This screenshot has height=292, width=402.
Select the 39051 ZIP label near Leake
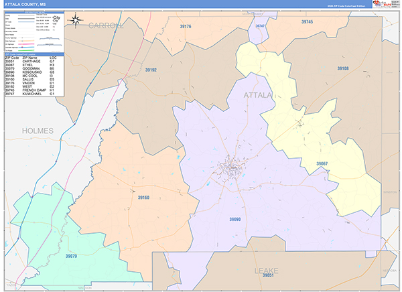tap(267, 275)
